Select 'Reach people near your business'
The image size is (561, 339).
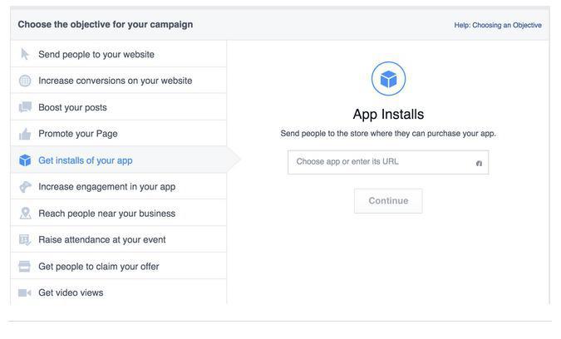[x=106, y=214]
